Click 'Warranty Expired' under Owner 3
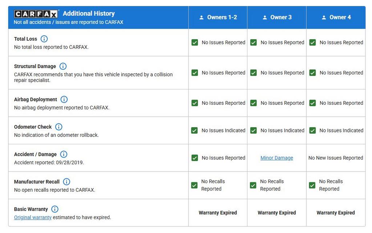Viewport: 372px width, 233px height. click(277, 213)
